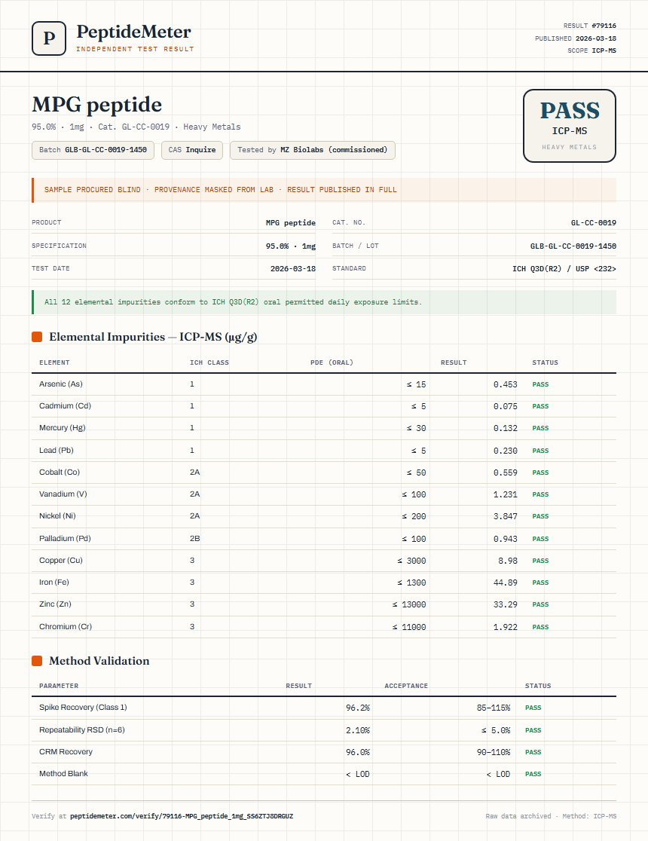
Task: Click Spike Recovery result 96.2%
Action: [358, 708]
